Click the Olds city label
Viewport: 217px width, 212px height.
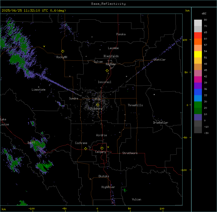[98, 99]
